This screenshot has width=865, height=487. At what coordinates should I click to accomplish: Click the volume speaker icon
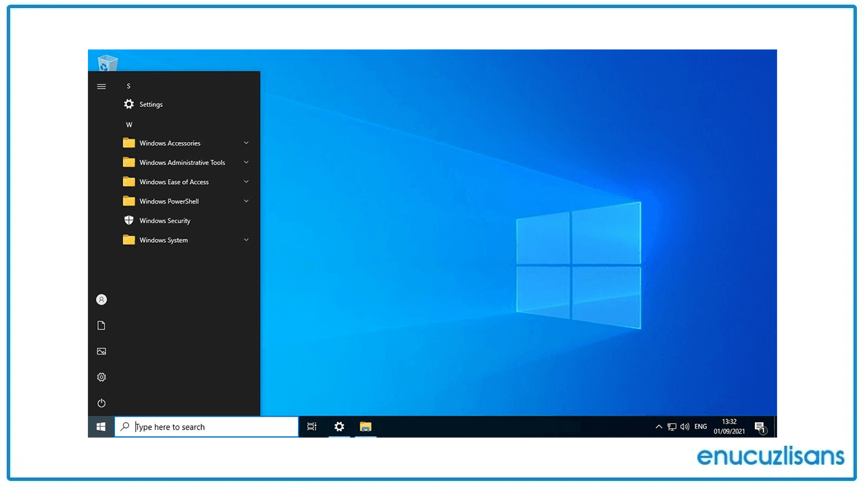coord(685,427)
